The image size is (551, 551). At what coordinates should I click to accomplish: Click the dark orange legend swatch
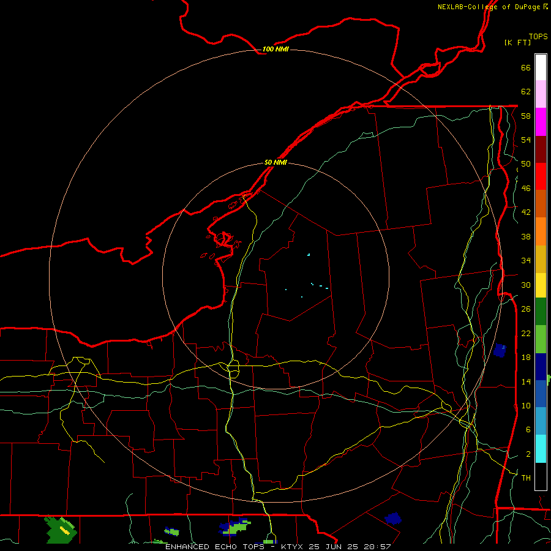point(541,203)
